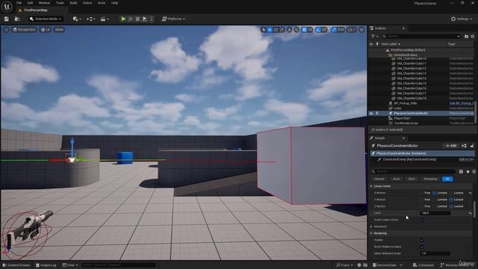Start play in editor with the green Play button
The image size is (478, 269).
click(123, 19)
